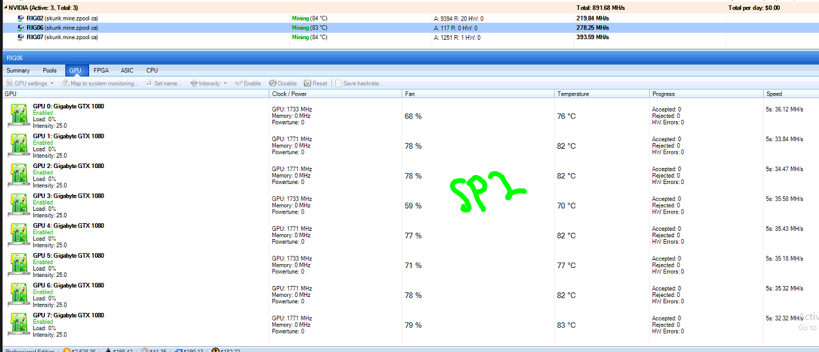Click the Total per day: $0.00 text
Screen dimensions: 819x352
(754, 8)
